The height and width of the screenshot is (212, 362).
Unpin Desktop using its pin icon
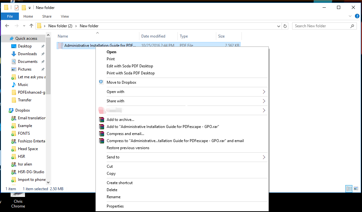click(43, 46)
